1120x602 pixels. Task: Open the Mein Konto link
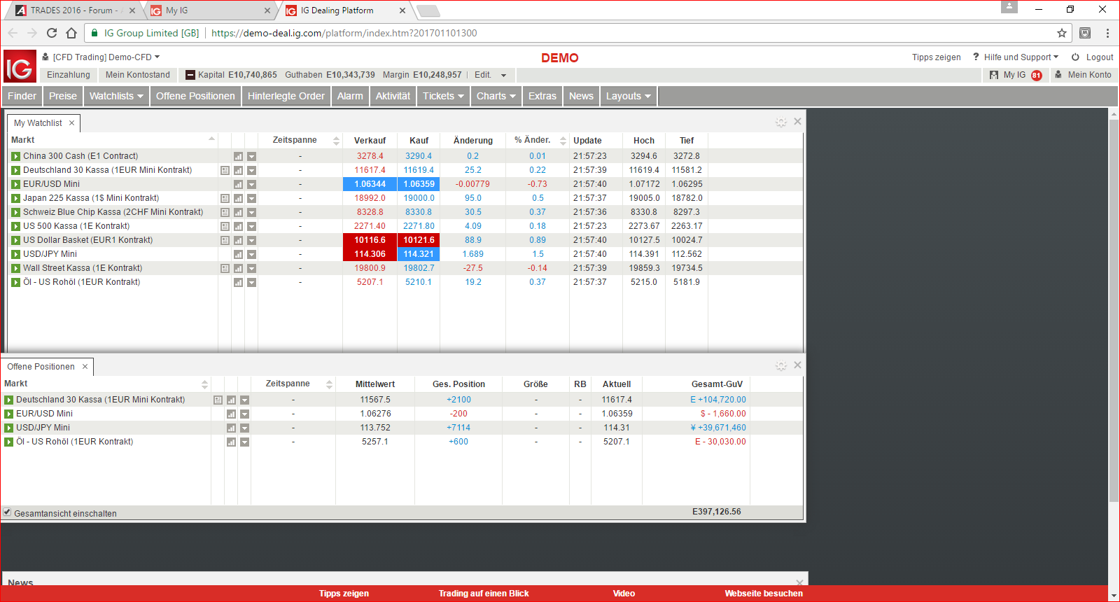point(1083,75)
